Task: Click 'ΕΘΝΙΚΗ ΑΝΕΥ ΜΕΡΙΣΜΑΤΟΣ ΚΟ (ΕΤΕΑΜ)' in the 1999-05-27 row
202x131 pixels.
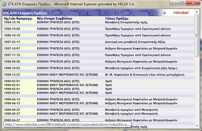Action: [x=67, y=114]
